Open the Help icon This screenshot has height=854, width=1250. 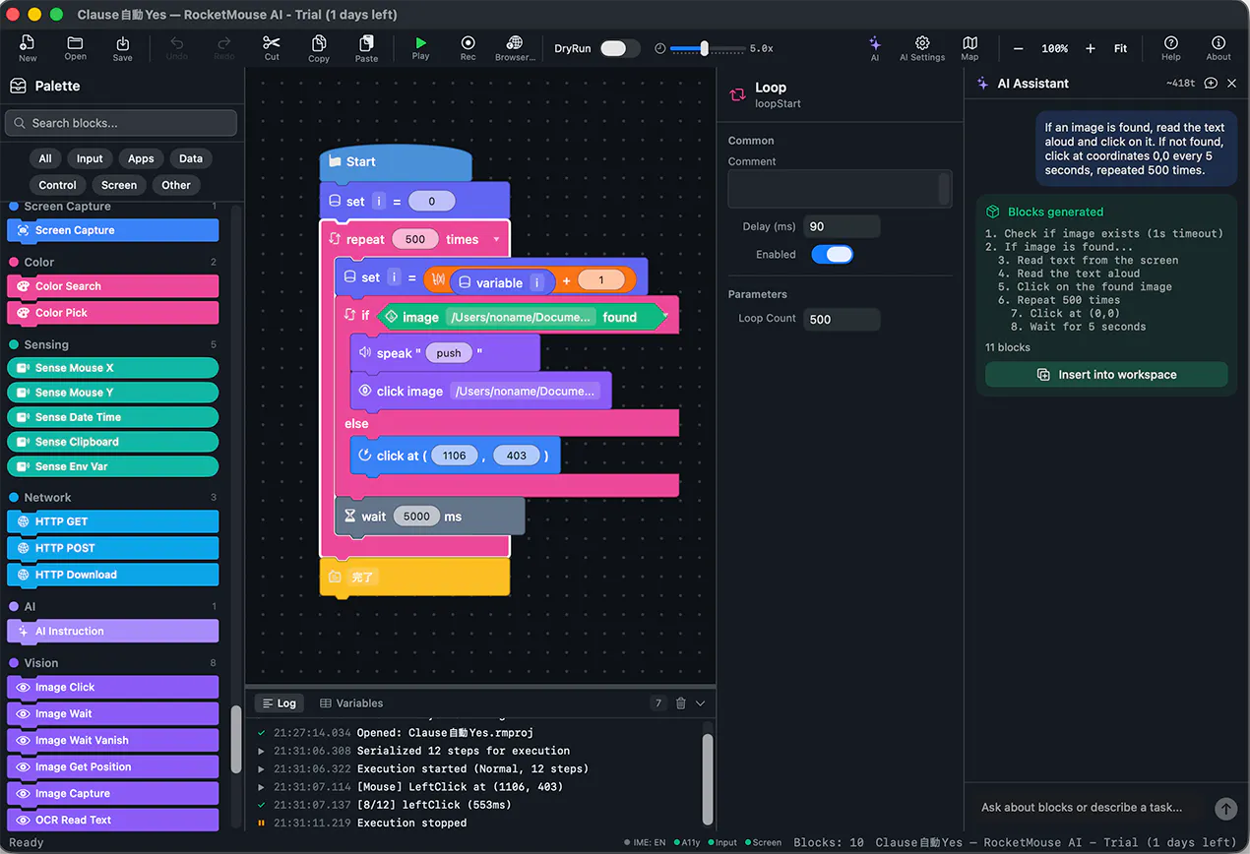click(x=1171, y=47)
